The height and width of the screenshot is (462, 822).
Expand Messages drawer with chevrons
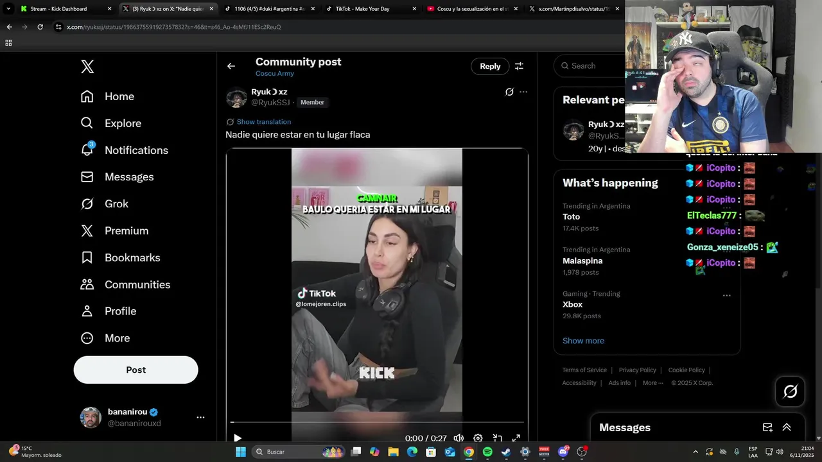pos(787,427)
